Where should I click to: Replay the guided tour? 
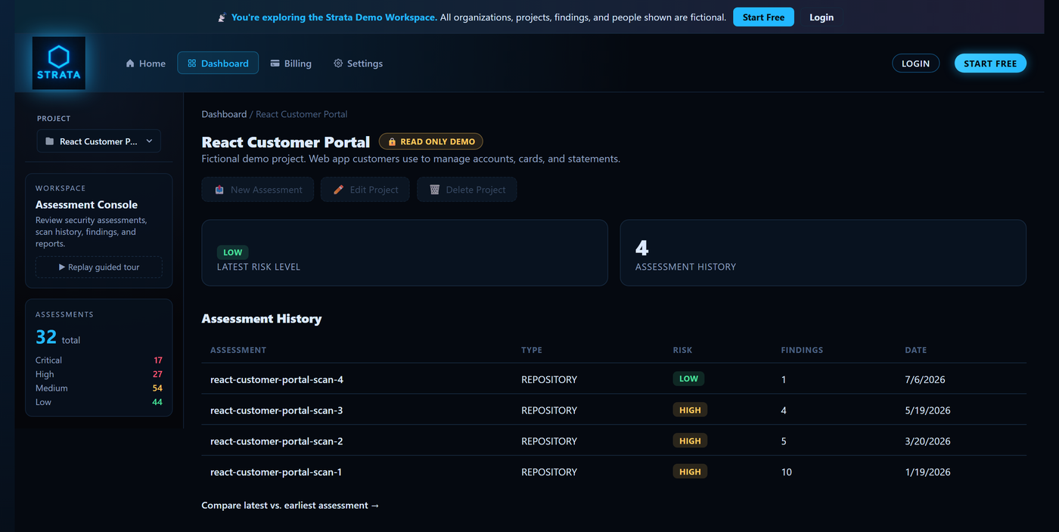[x=99, y=267]
